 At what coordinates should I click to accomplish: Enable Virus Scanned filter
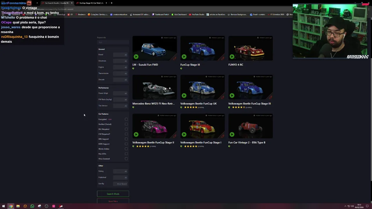pyautogui.click(x=126, y=159)
